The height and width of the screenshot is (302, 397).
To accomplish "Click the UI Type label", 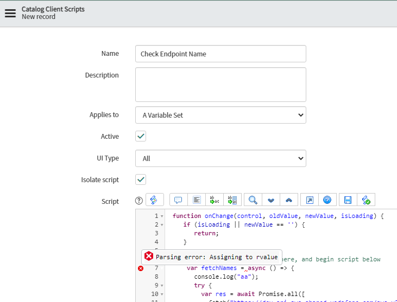I will 108,158.
